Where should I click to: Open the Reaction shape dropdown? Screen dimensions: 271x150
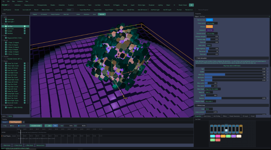tap(210, 101)
